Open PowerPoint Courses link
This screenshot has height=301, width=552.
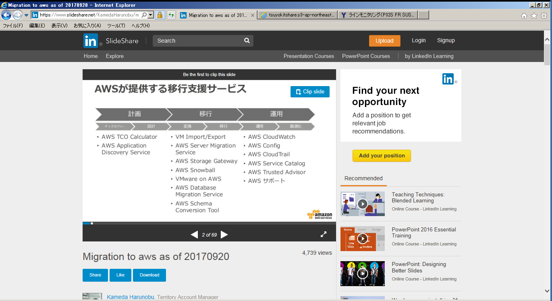(x=366, y=56)
